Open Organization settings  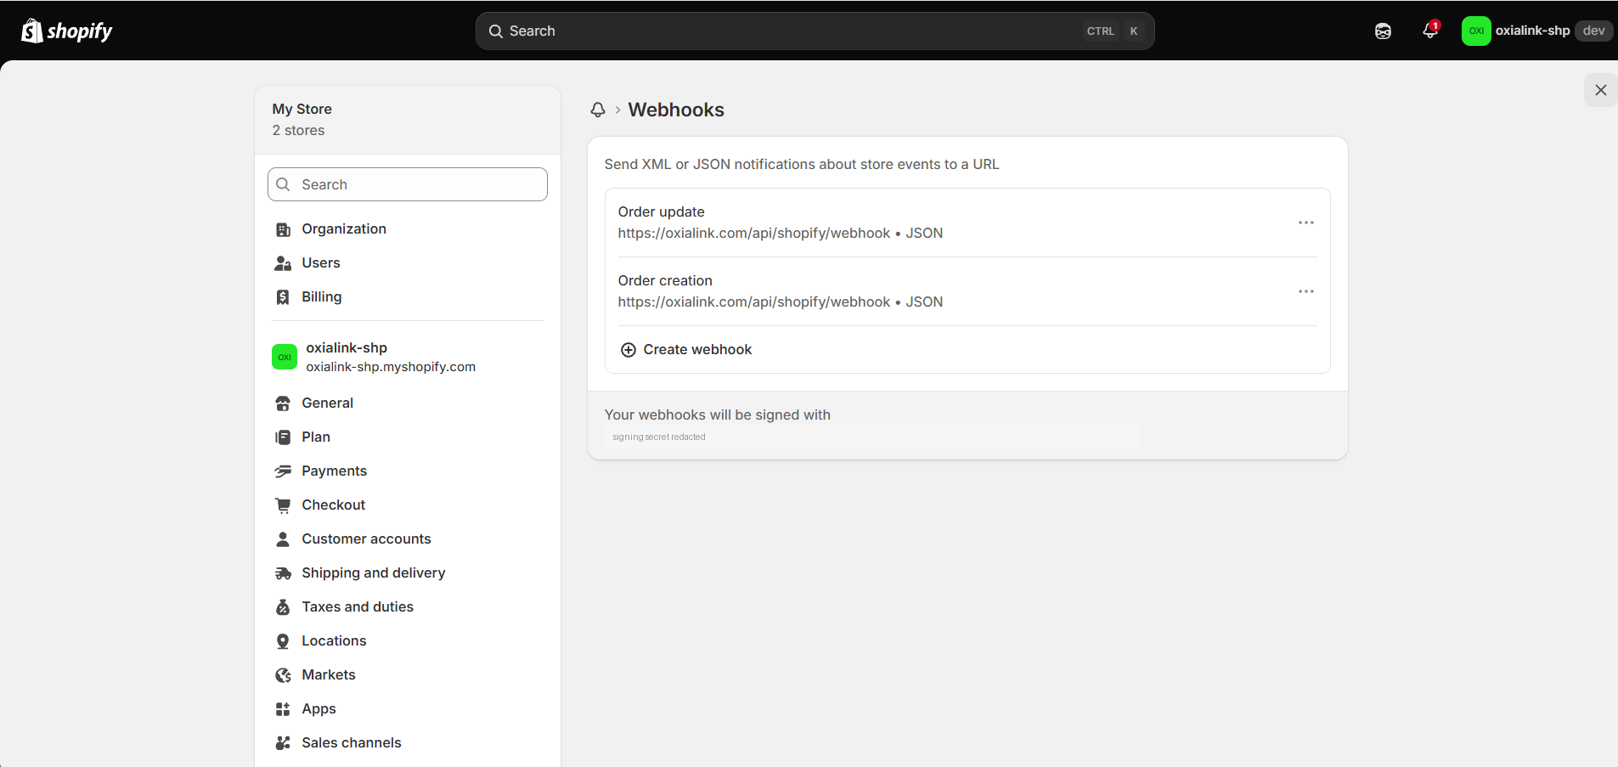tap(408, 229)
